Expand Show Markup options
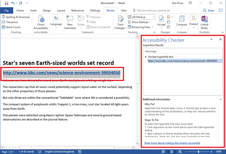This screenshot has height=154, width=226. pyautogui.click(x=139, y=22)
